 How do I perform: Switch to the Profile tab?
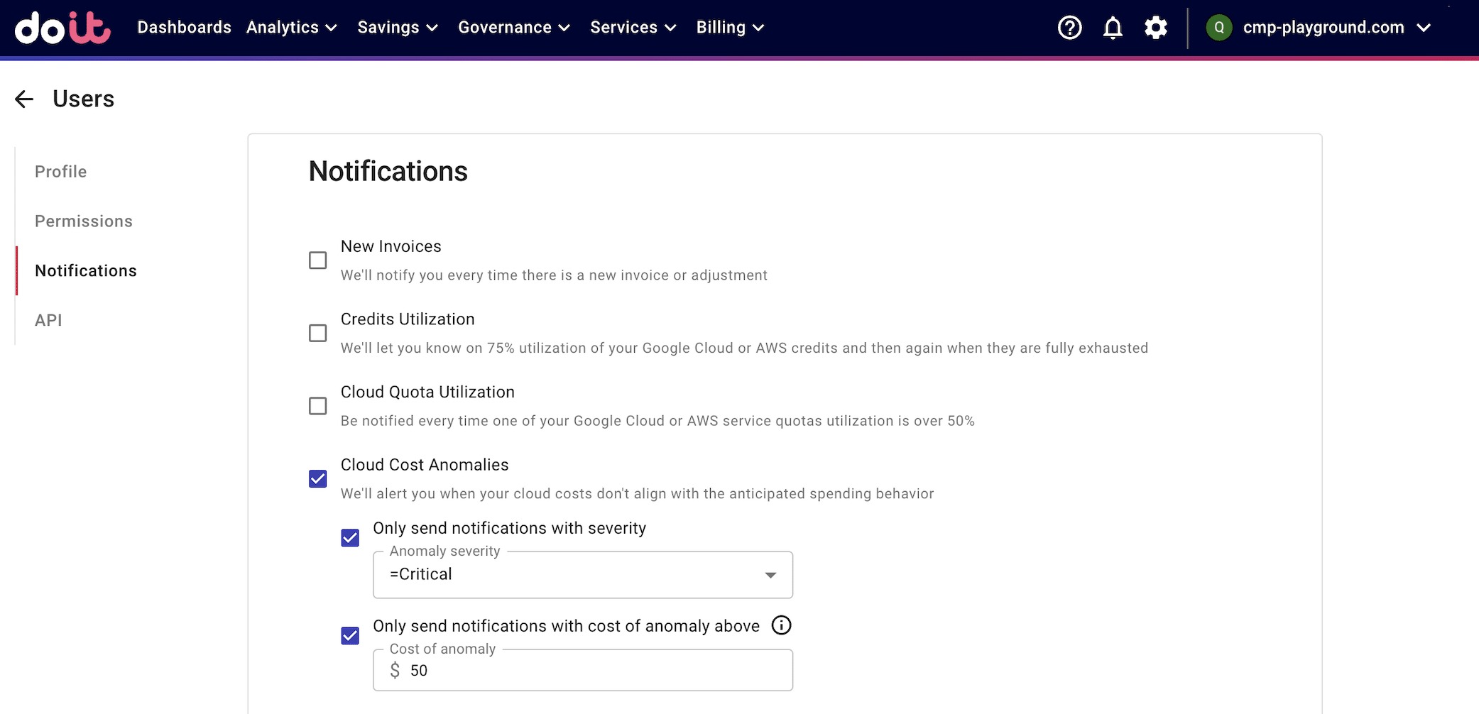61,172
